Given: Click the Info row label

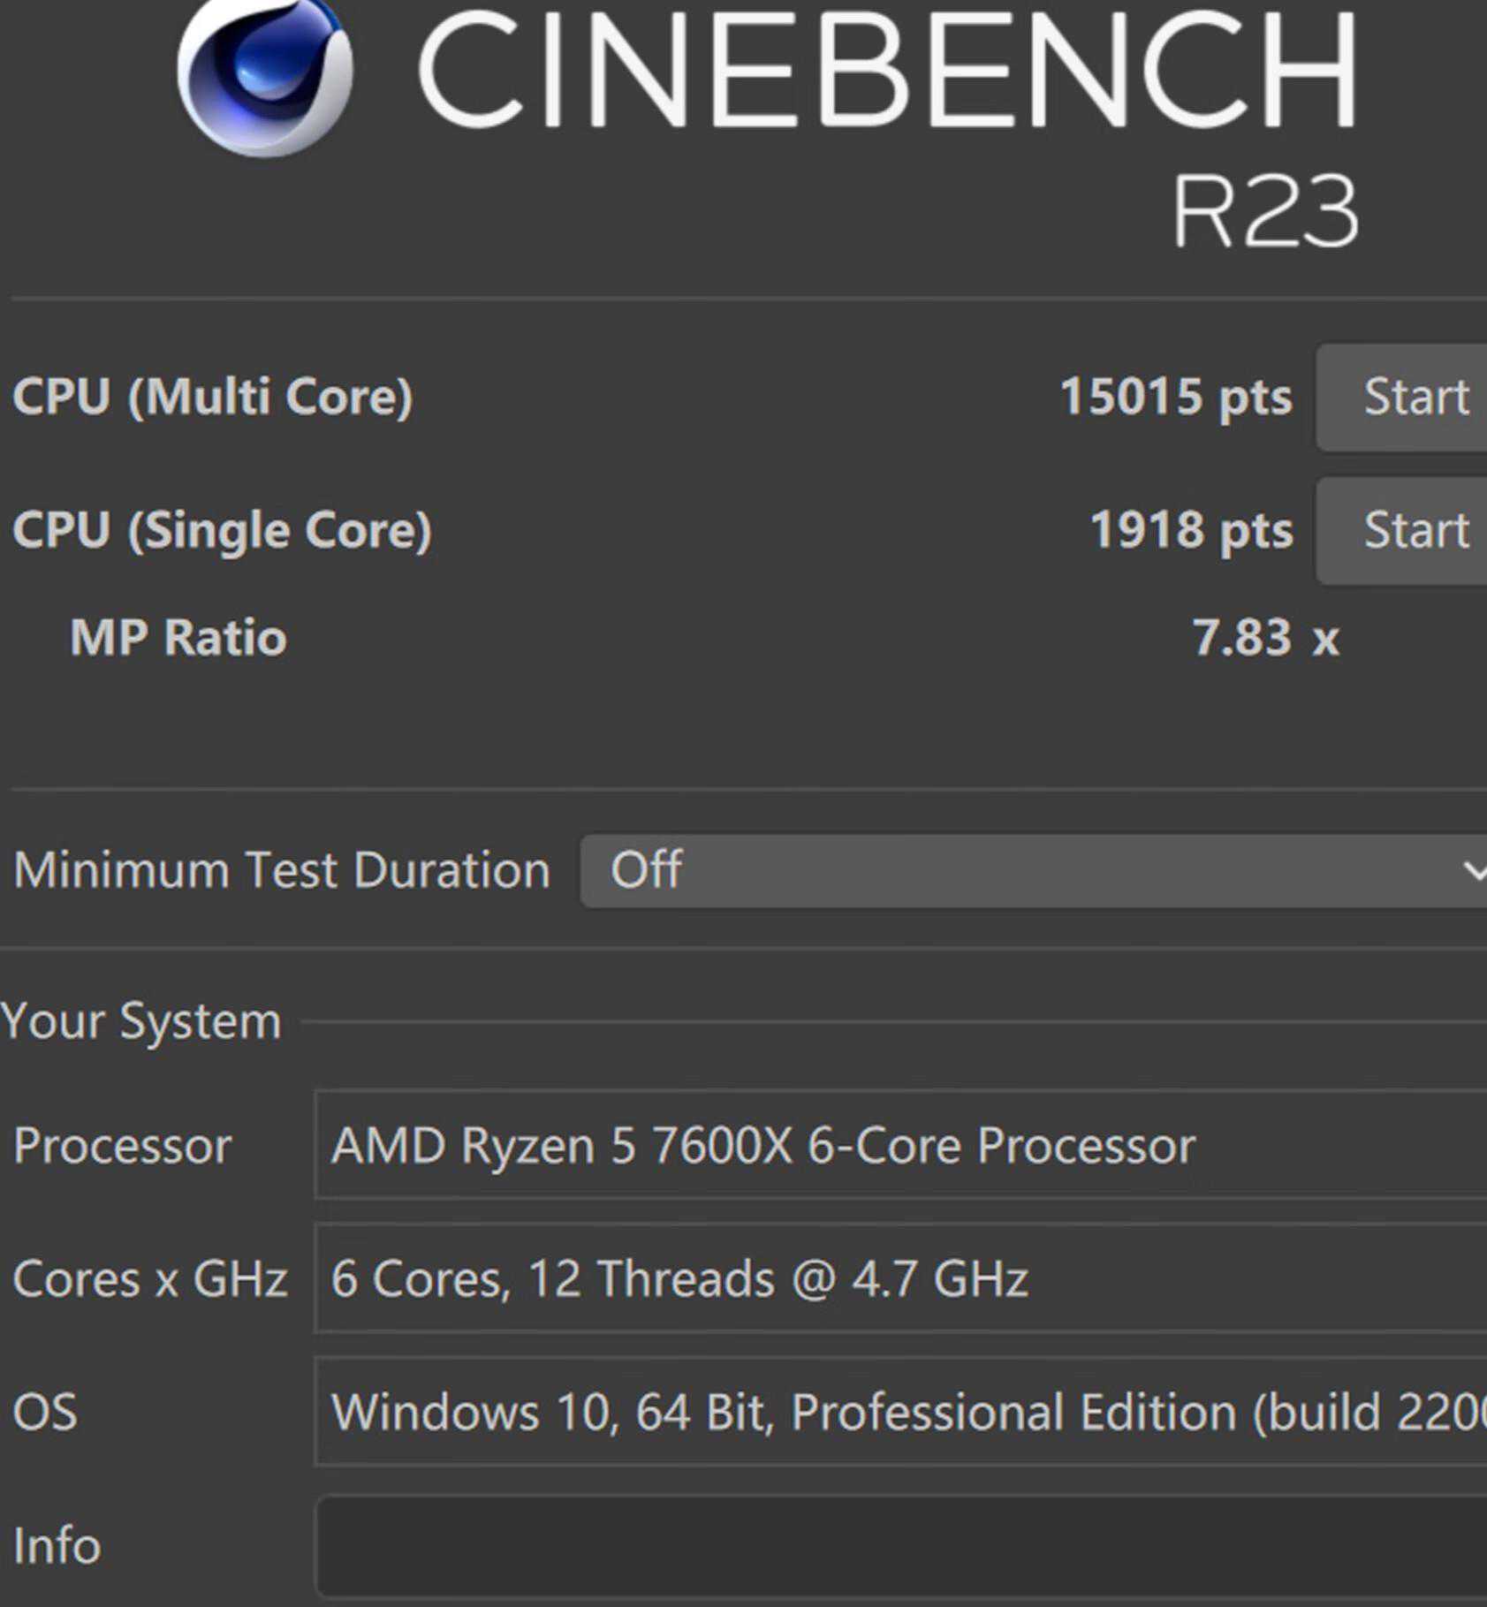Looking at the screenshot, I should click(57, 1546).
